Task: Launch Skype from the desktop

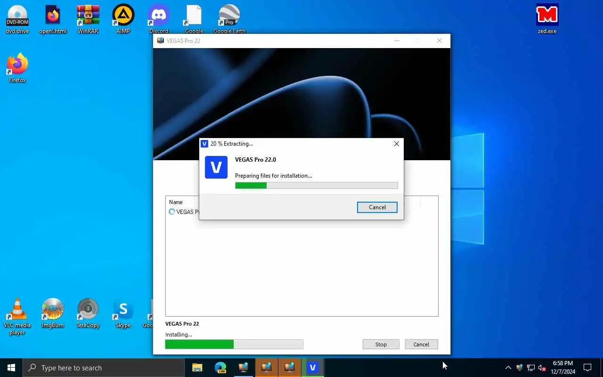Action: 123,313
